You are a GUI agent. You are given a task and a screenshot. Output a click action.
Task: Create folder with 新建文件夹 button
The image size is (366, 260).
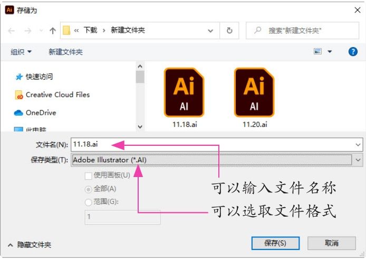65,52
